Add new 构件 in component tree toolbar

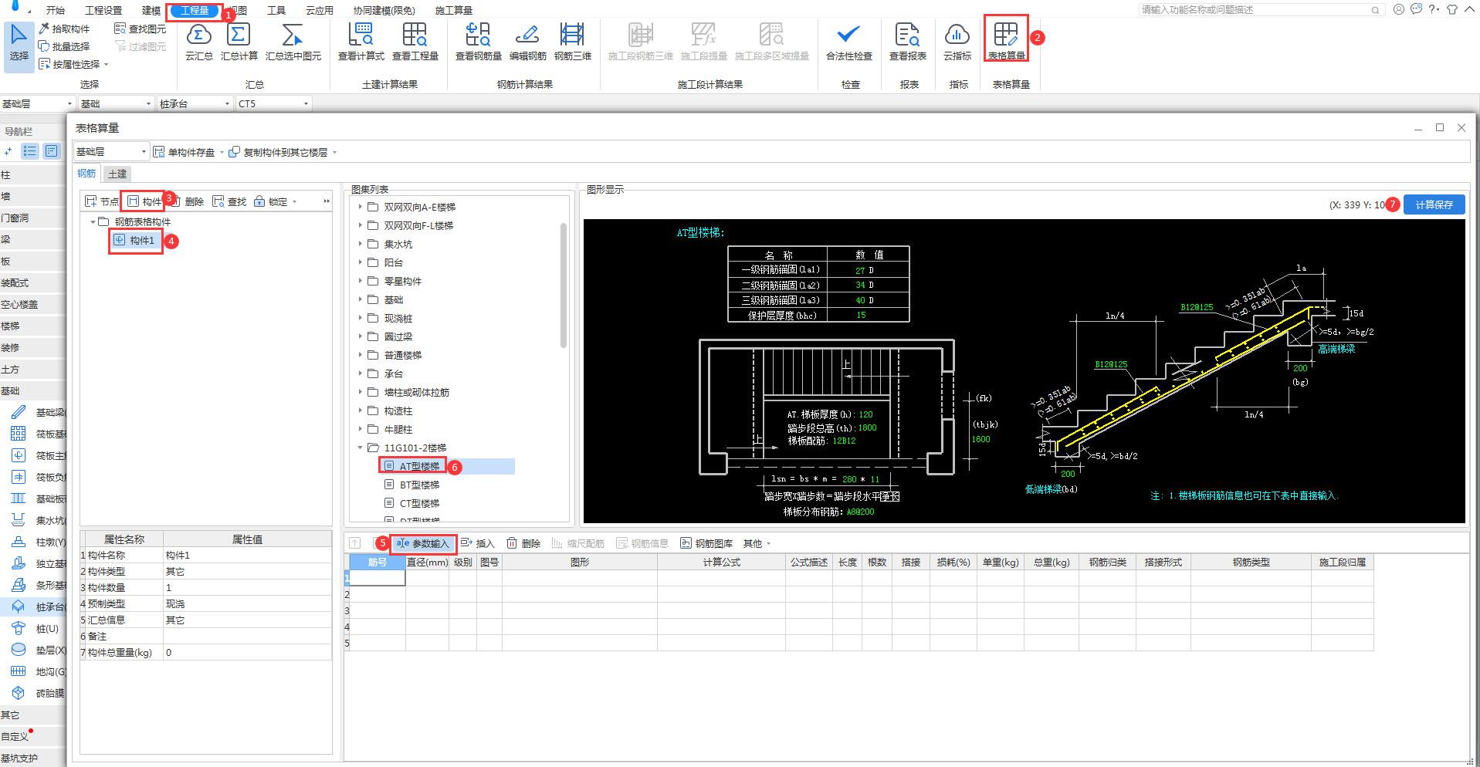[144, 201]
